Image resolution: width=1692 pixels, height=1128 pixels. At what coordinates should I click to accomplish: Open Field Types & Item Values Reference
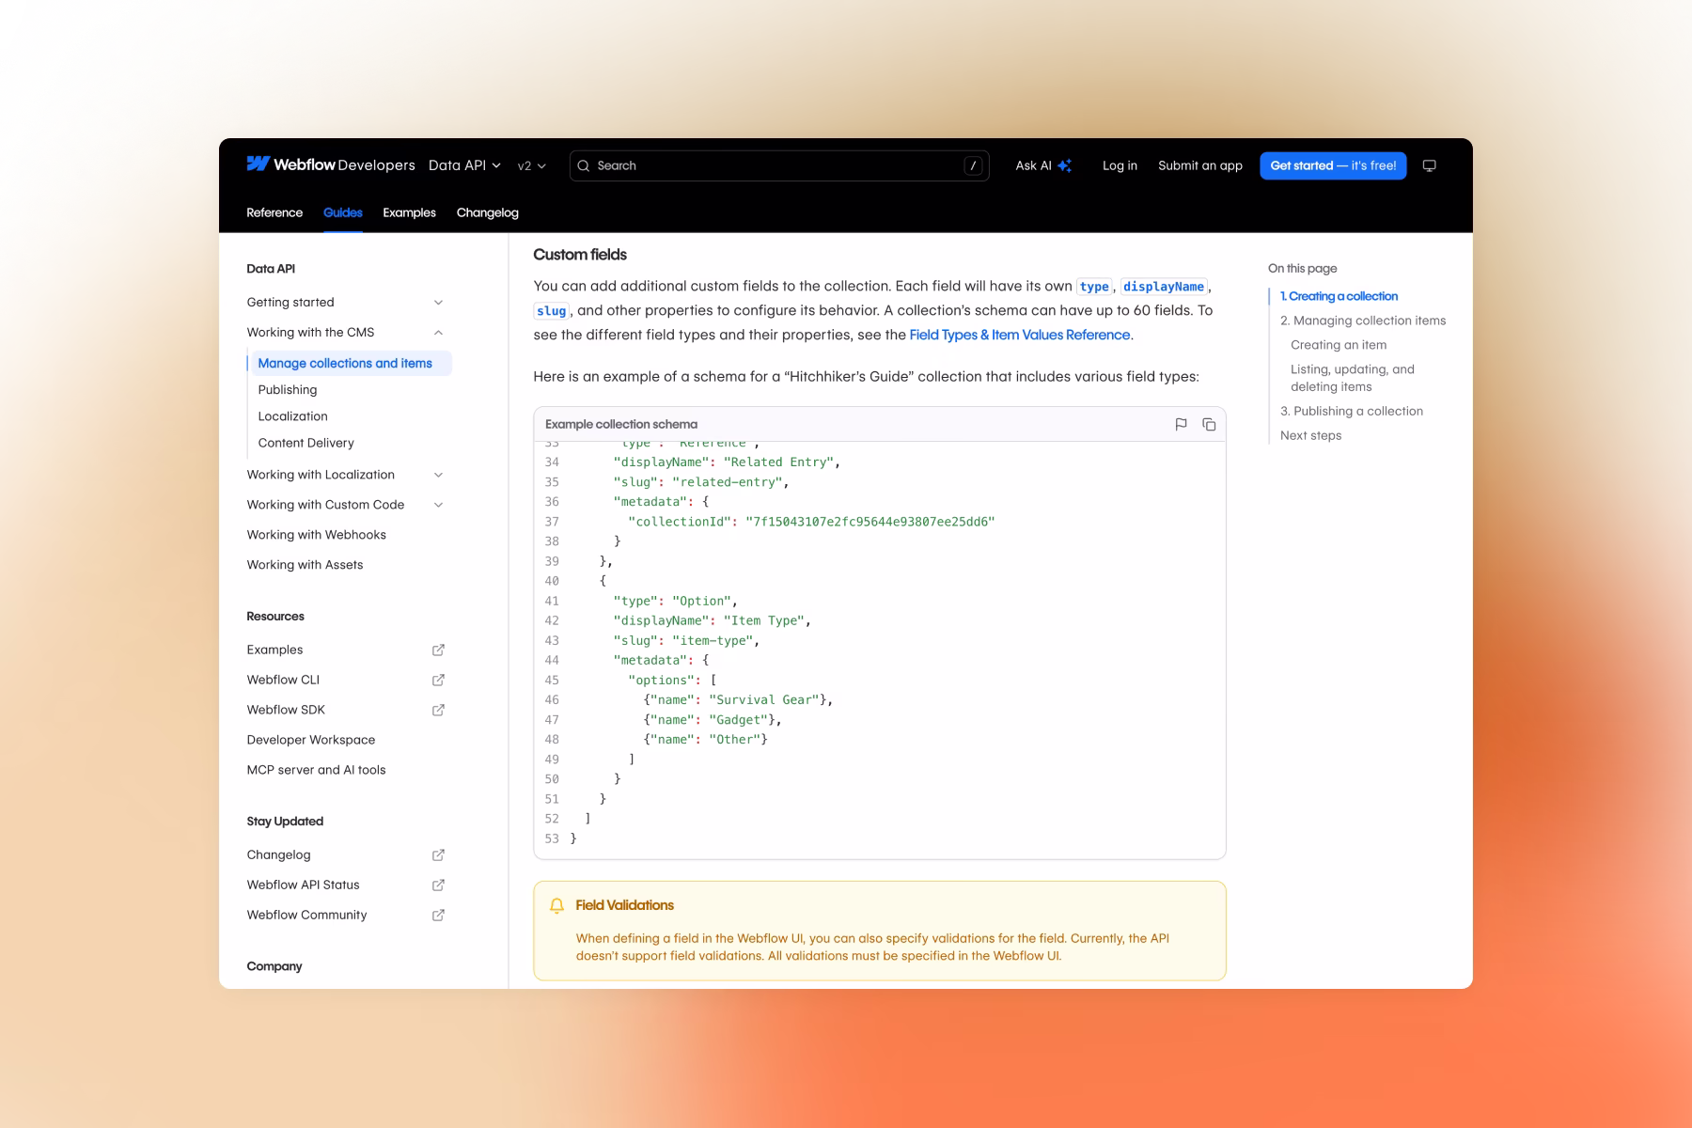pyautogui.click(x=1019, y=335)
